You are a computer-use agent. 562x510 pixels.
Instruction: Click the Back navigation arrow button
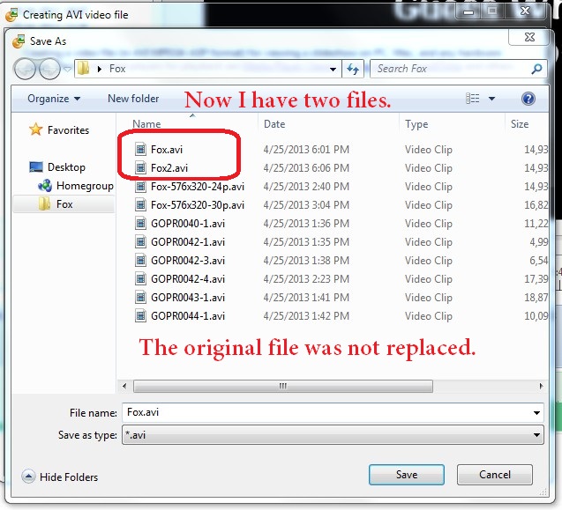coord(25,69)
